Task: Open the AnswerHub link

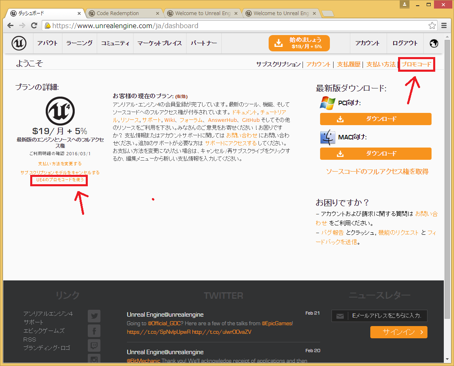Action: tap(223, 120)
